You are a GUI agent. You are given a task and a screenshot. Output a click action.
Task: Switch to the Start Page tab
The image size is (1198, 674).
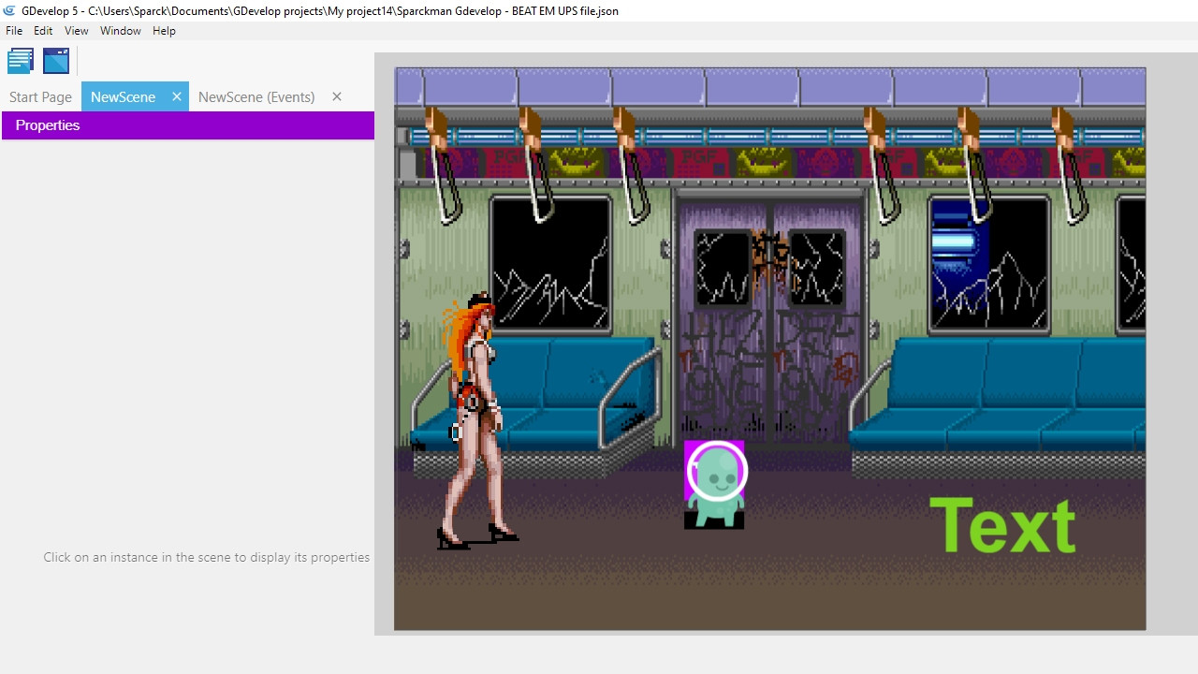click(40, 96)
